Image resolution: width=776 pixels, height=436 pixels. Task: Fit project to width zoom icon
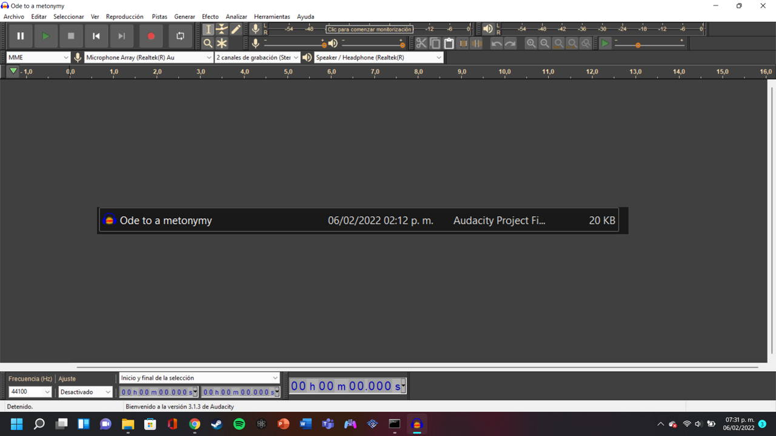pos(572,43)
